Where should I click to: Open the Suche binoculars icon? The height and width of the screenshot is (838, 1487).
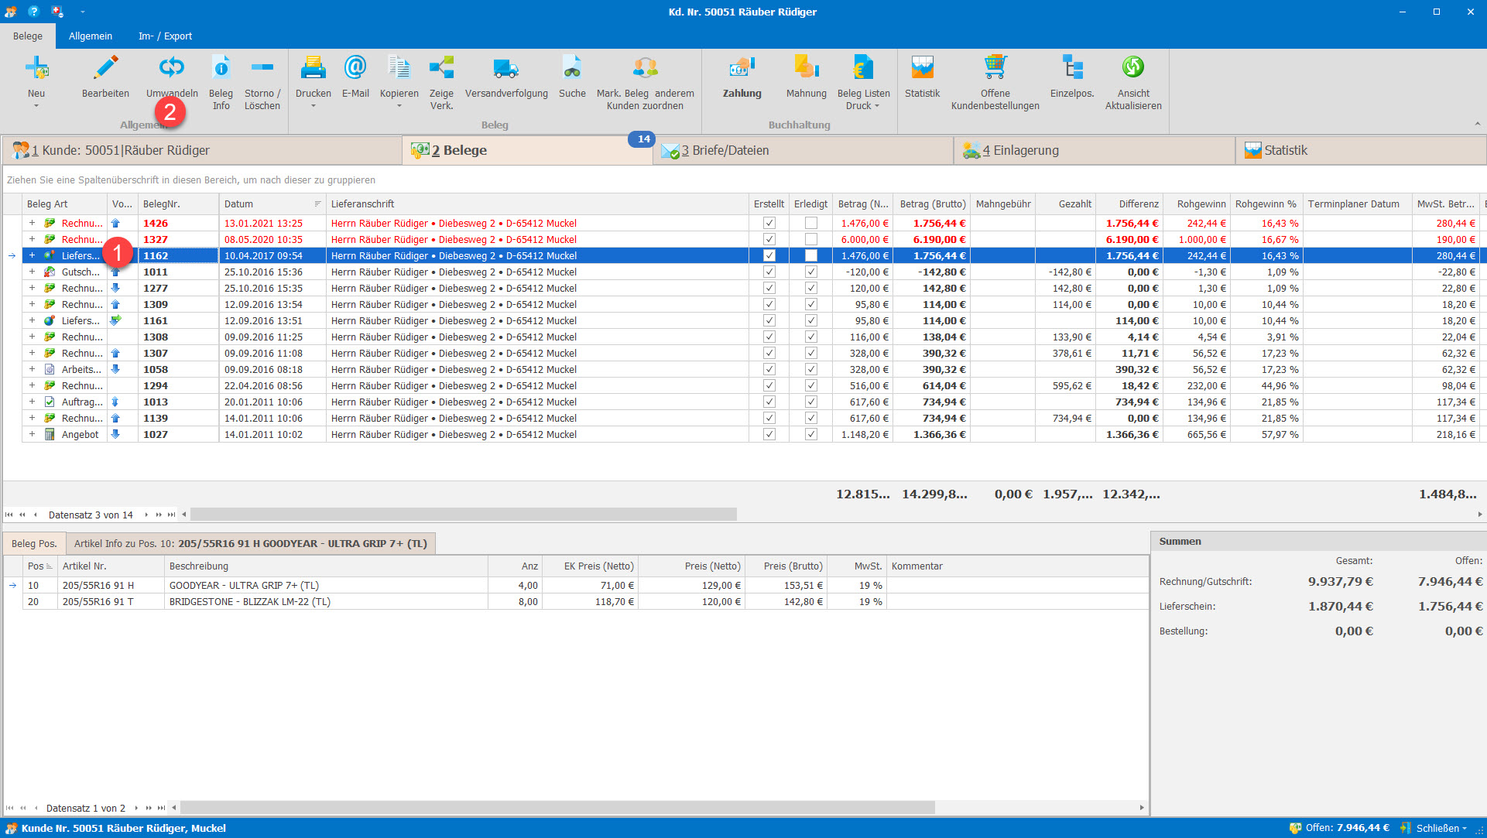tap(572, 69)
